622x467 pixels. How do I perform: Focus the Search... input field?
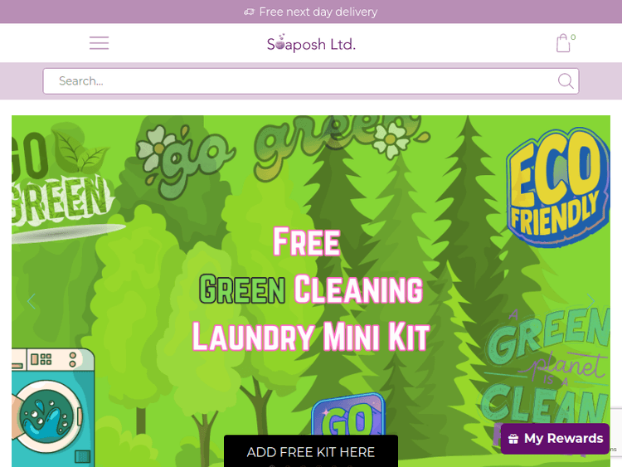311,81
